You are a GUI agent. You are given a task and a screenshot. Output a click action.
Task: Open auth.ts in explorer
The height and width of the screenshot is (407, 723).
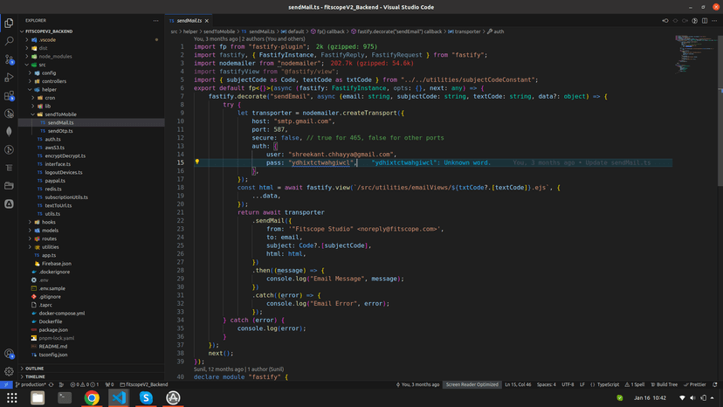pos(92,140)
